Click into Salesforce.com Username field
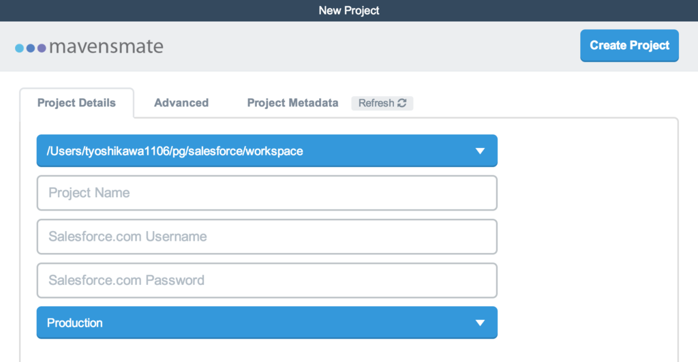 tap(267, 237)
